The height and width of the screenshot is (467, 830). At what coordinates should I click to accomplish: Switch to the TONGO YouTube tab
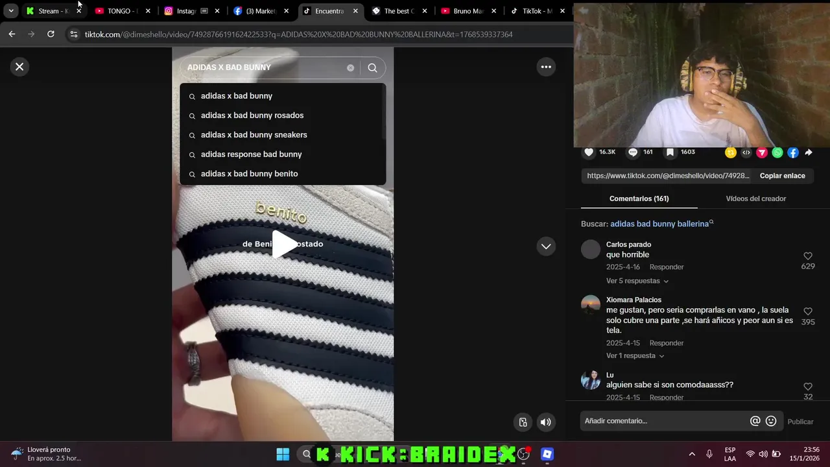click(x=122, y=11)
